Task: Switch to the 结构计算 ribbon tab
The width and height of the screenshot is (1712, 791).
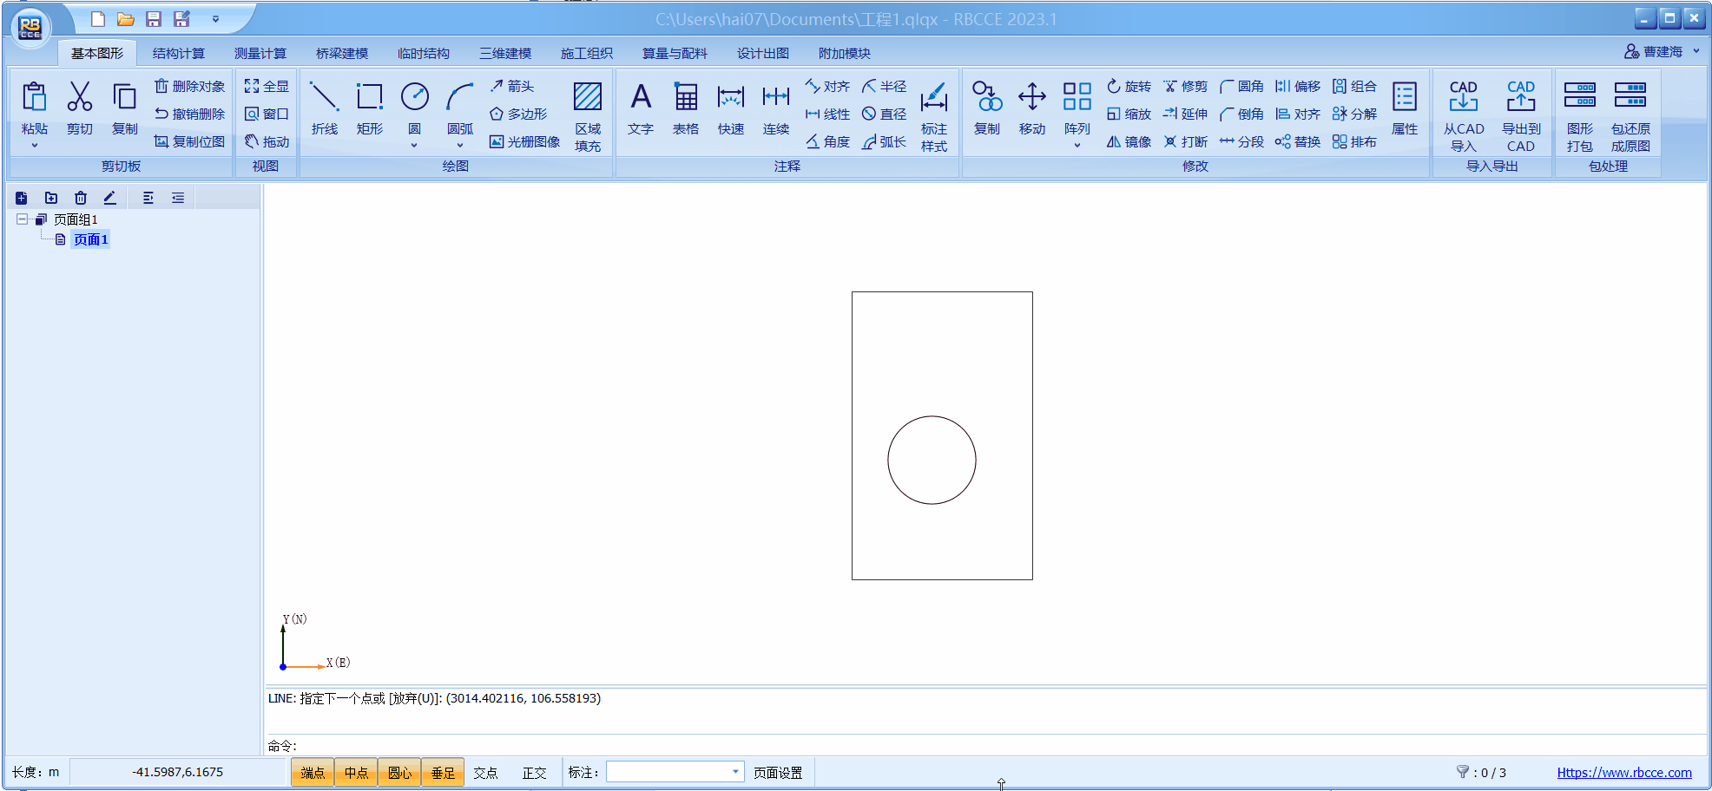Action: [x=178, y=53]
